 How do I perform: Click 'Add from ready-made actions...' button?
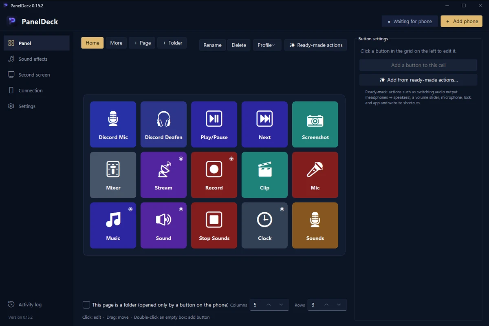pyautogui.click(x=418, y=80)
